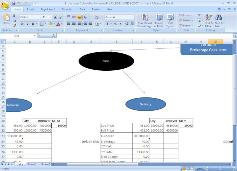Apply borders using the Borders icon
This screenshot has height=171, width=237.
(x=42, y=24)
